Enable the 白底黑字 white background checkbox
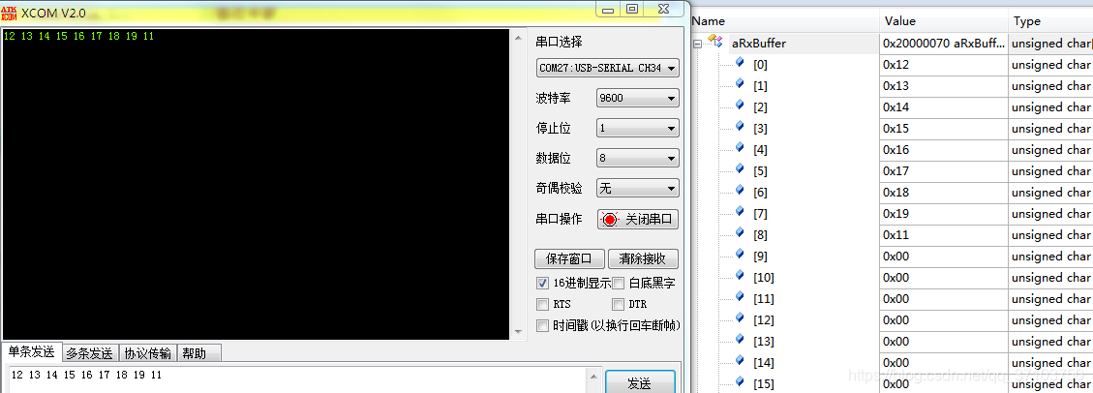Screen dimensions: 1093x393 [x=618, y=283]
